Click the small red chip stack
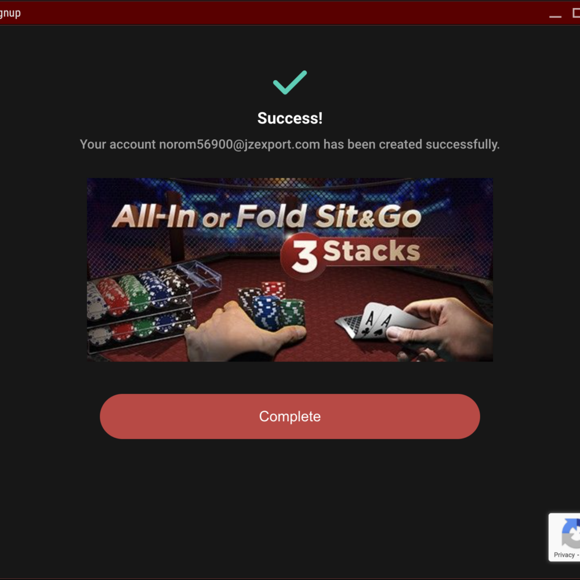 273,289
